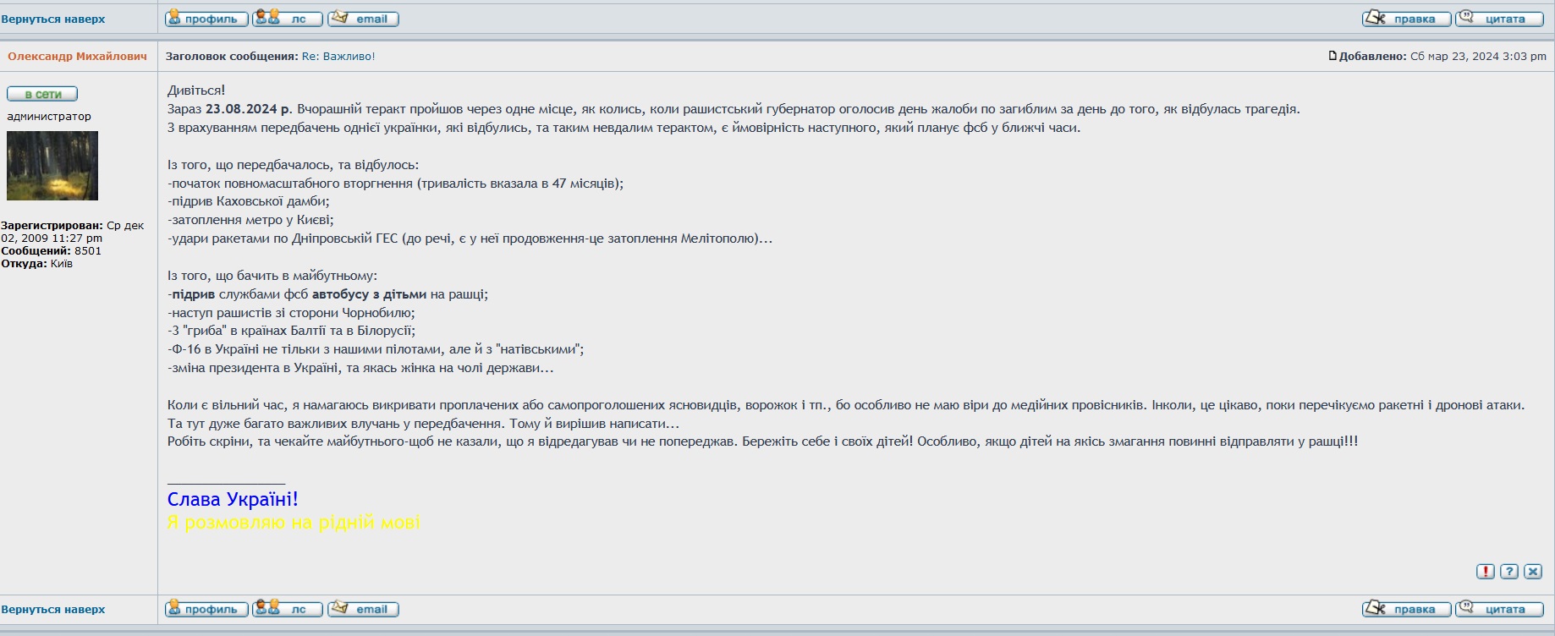
Task: Click the red exclamation report post icon
Action: (x=1485, y=572)
